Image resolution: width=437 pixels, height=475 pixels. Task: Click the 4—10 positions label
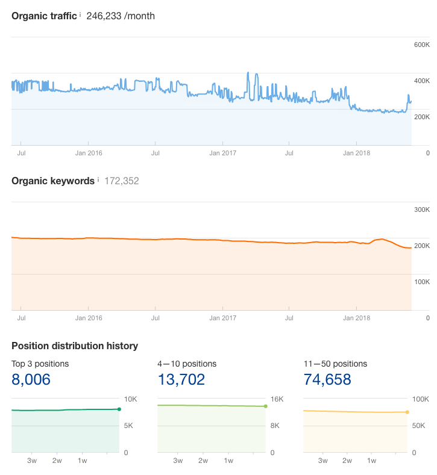(x=187, y=364)
